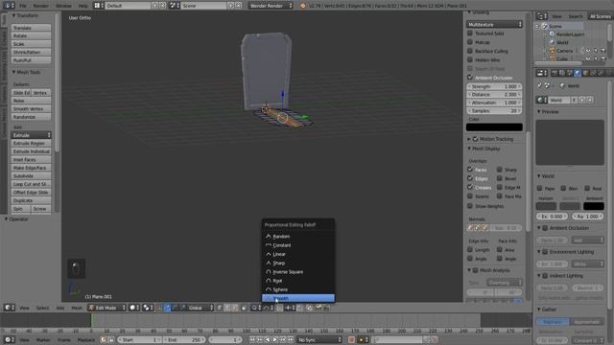Viewport: 614px width, 345px height.
Task: Jump to first frame button
Action: click(252, 340)
